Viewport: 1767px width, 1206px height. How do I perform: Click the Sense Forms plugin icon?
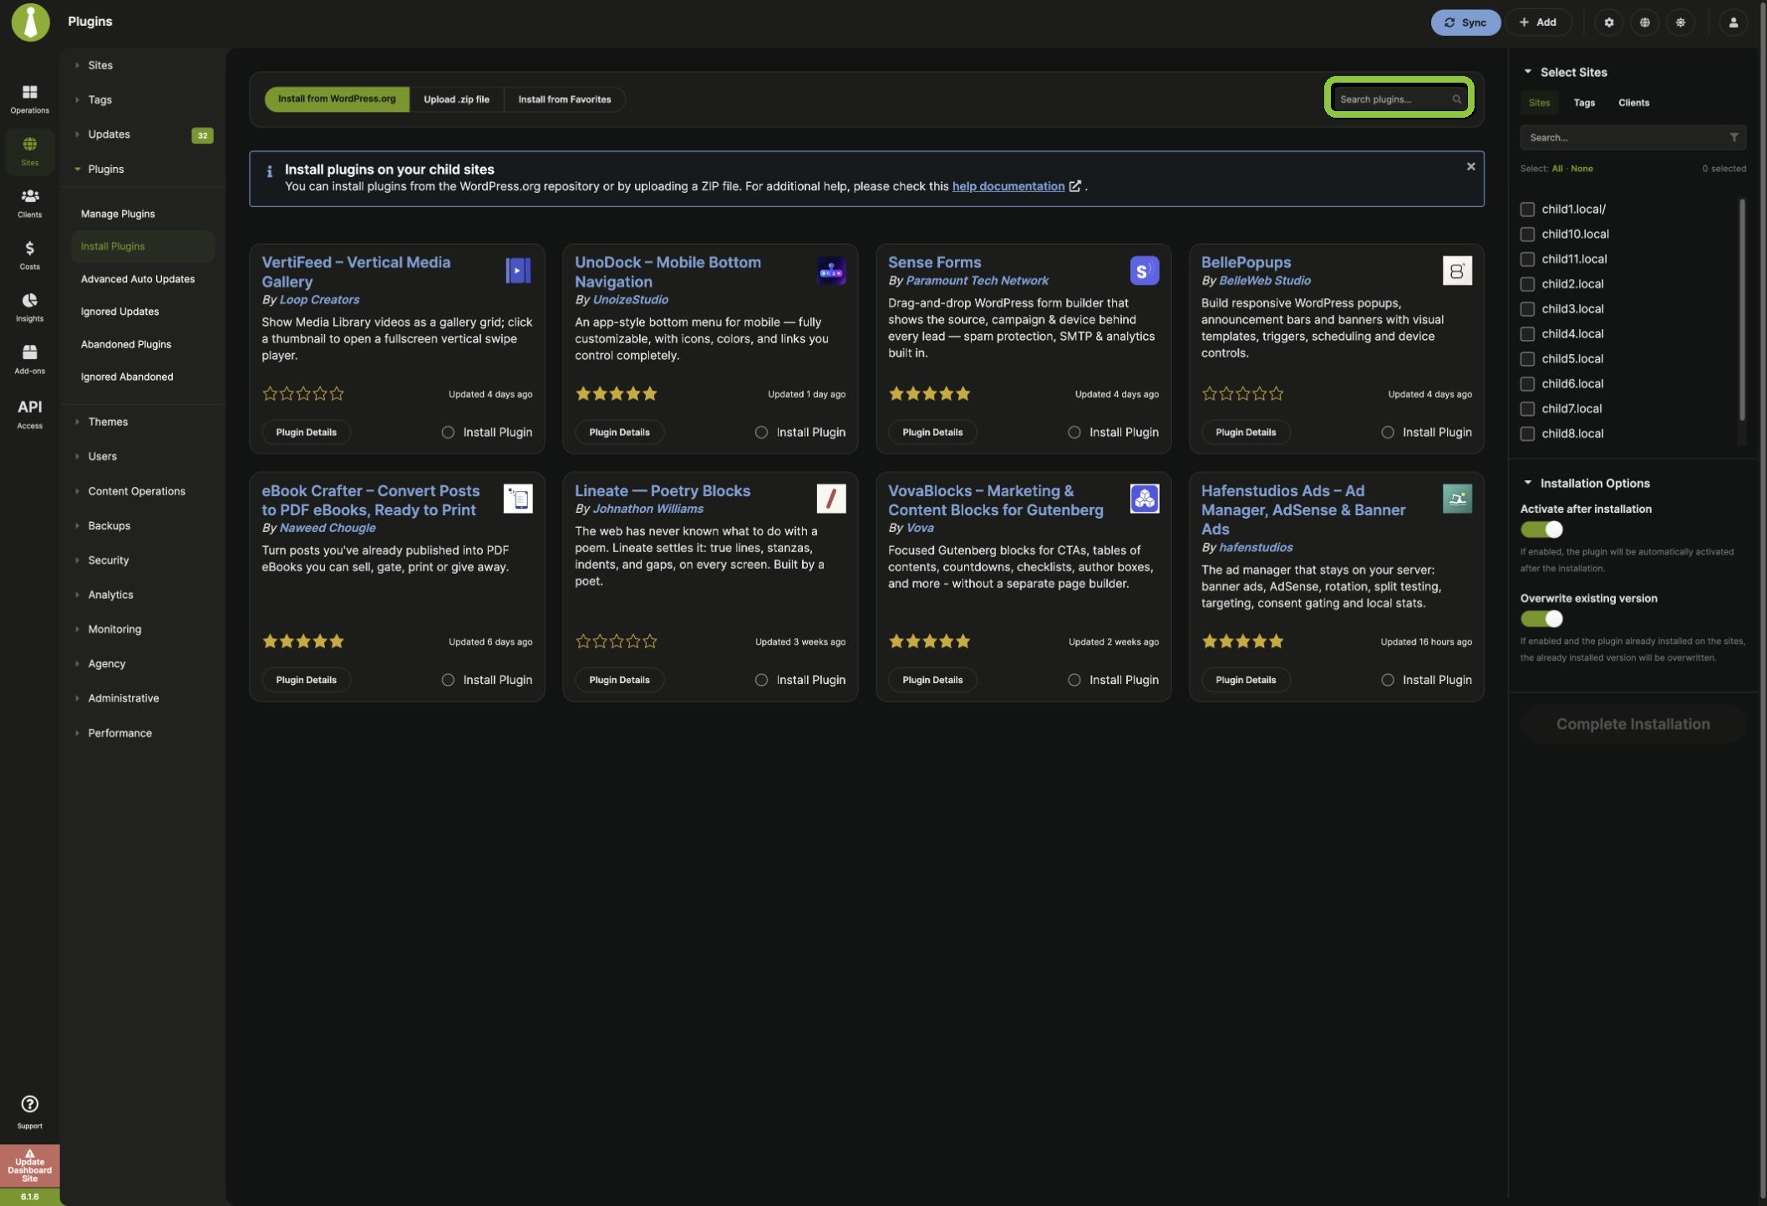(x=1144, y=271)
